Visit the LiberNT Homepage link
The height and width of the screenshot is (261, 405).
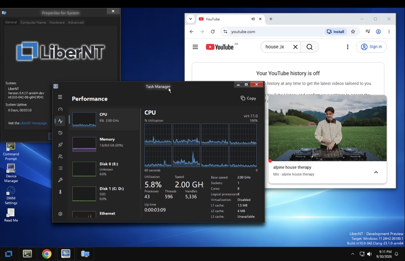pos(33,123)
